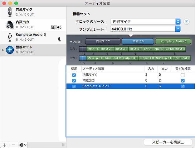Click the 出力 column header in table
195x148 pixels.
[x=164, y=69]
